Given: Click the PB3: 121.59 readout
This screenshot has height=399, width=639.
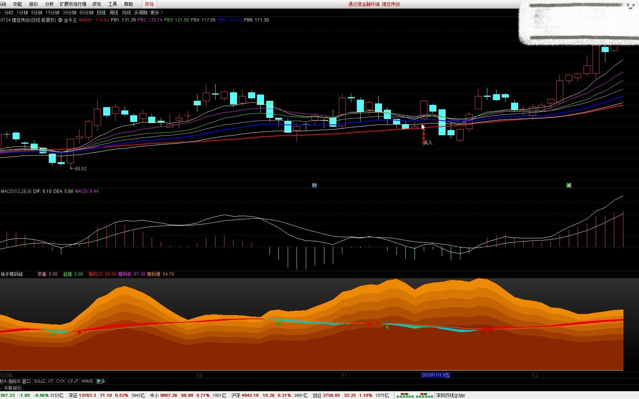Looking at the screenshot, I should [x=176, y=20].
